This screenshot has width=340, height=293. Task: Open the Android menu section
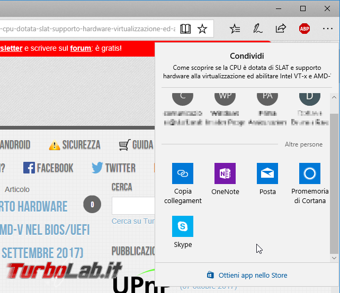tap(15, 145)
